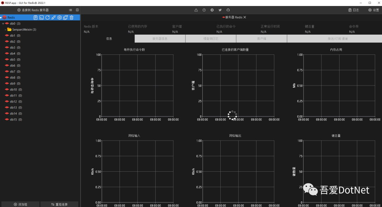
Task: Open the Twitter bird icon
Action: pos(220,10)
